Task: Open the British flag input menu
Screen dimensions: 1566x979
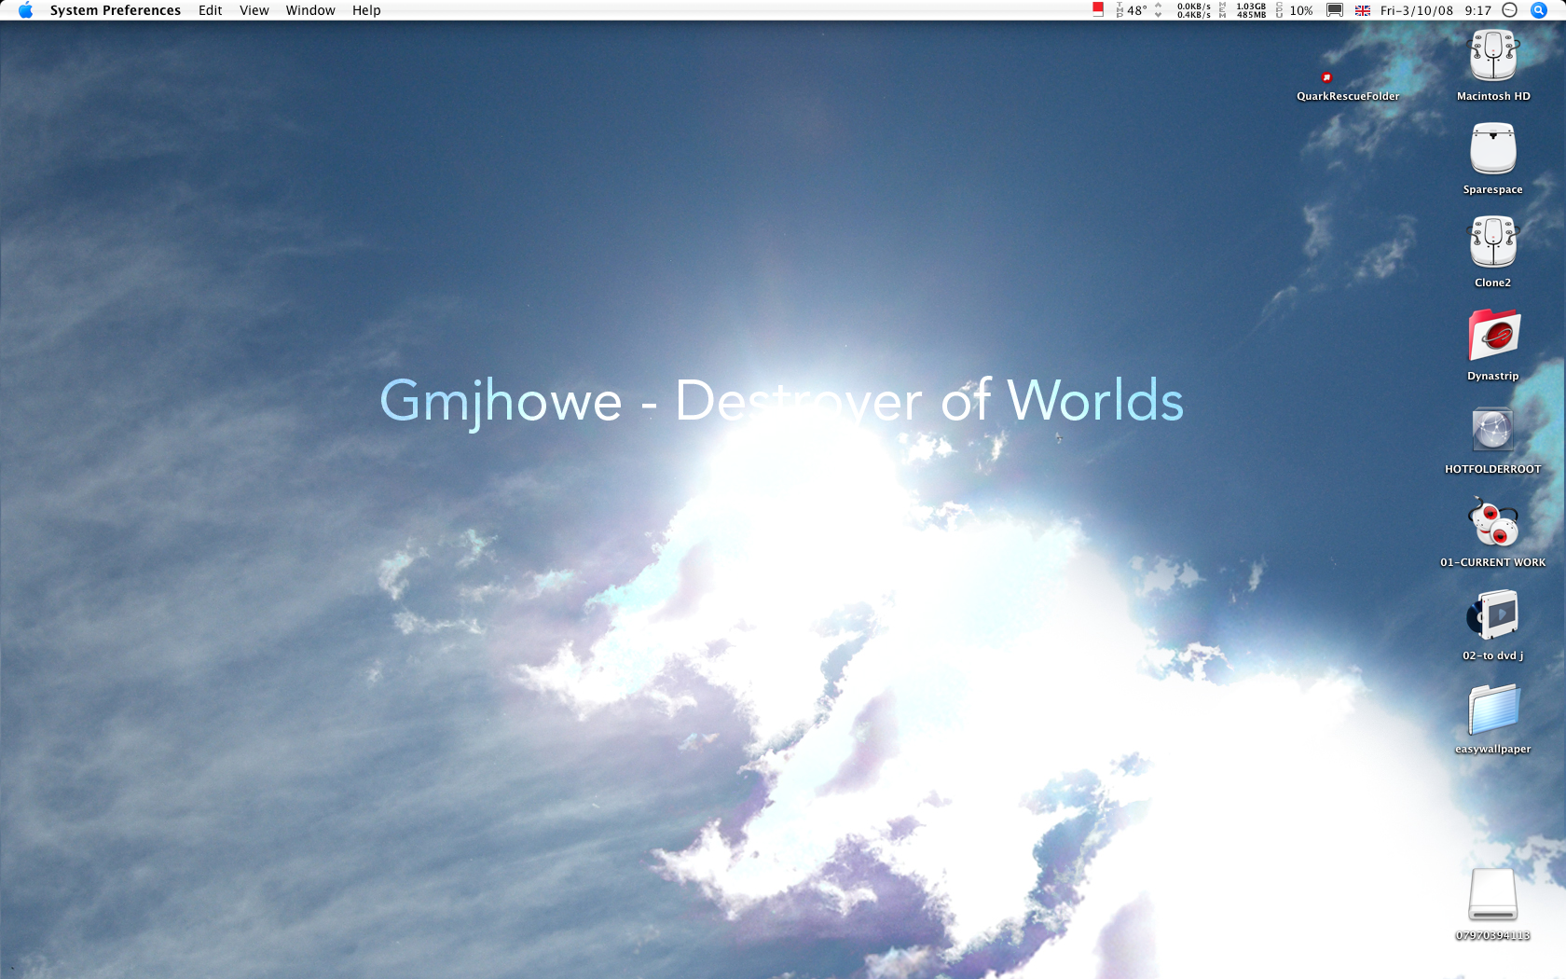Action: tap(1362, 10)
